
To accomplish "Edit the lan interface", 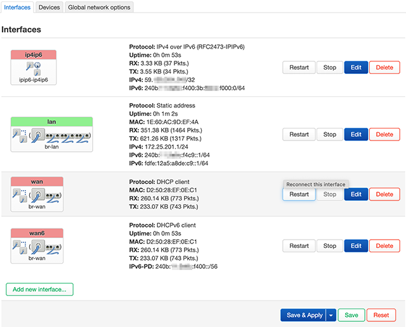I will click(356, 135).
